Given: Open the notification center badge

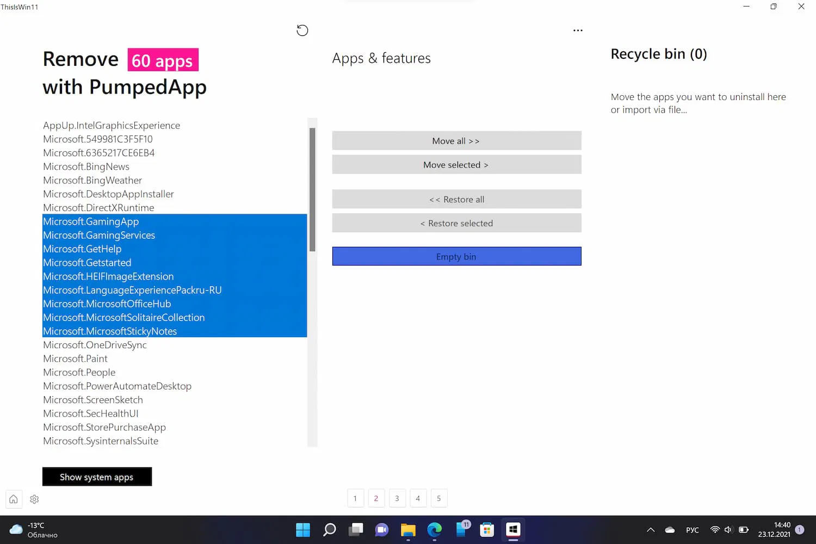Looking at the screenshot, I should (800, 530).
